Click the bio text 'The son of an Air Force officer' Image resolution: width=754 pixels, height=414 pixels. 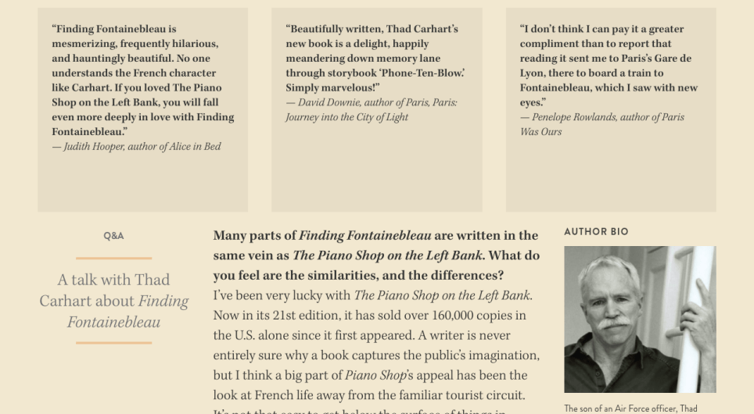[x=630, y=409]
